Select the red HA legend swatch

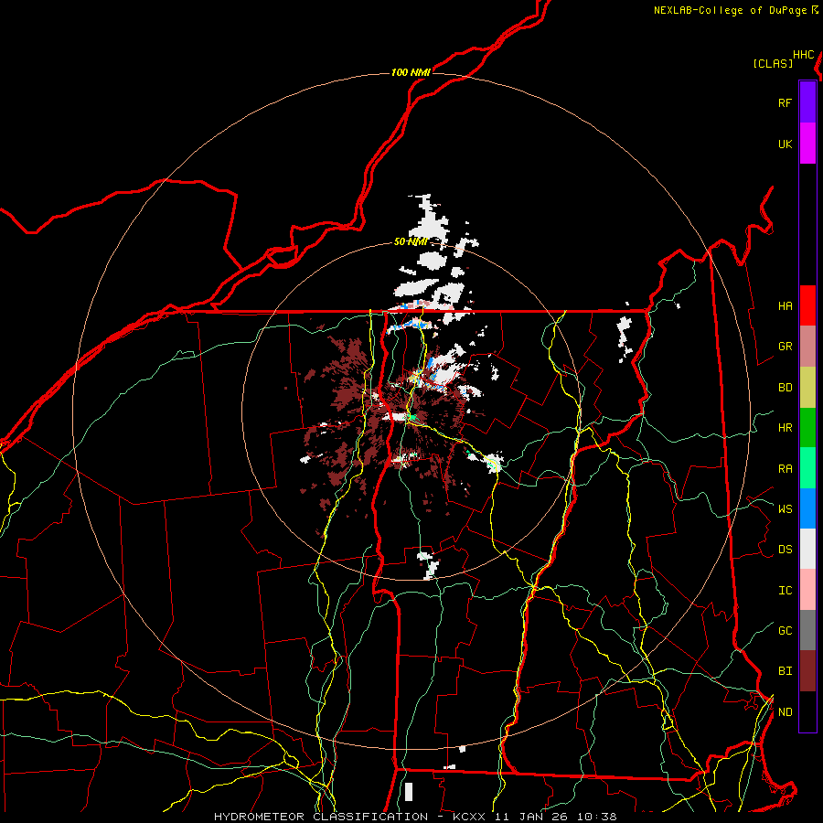coord(807,305)
